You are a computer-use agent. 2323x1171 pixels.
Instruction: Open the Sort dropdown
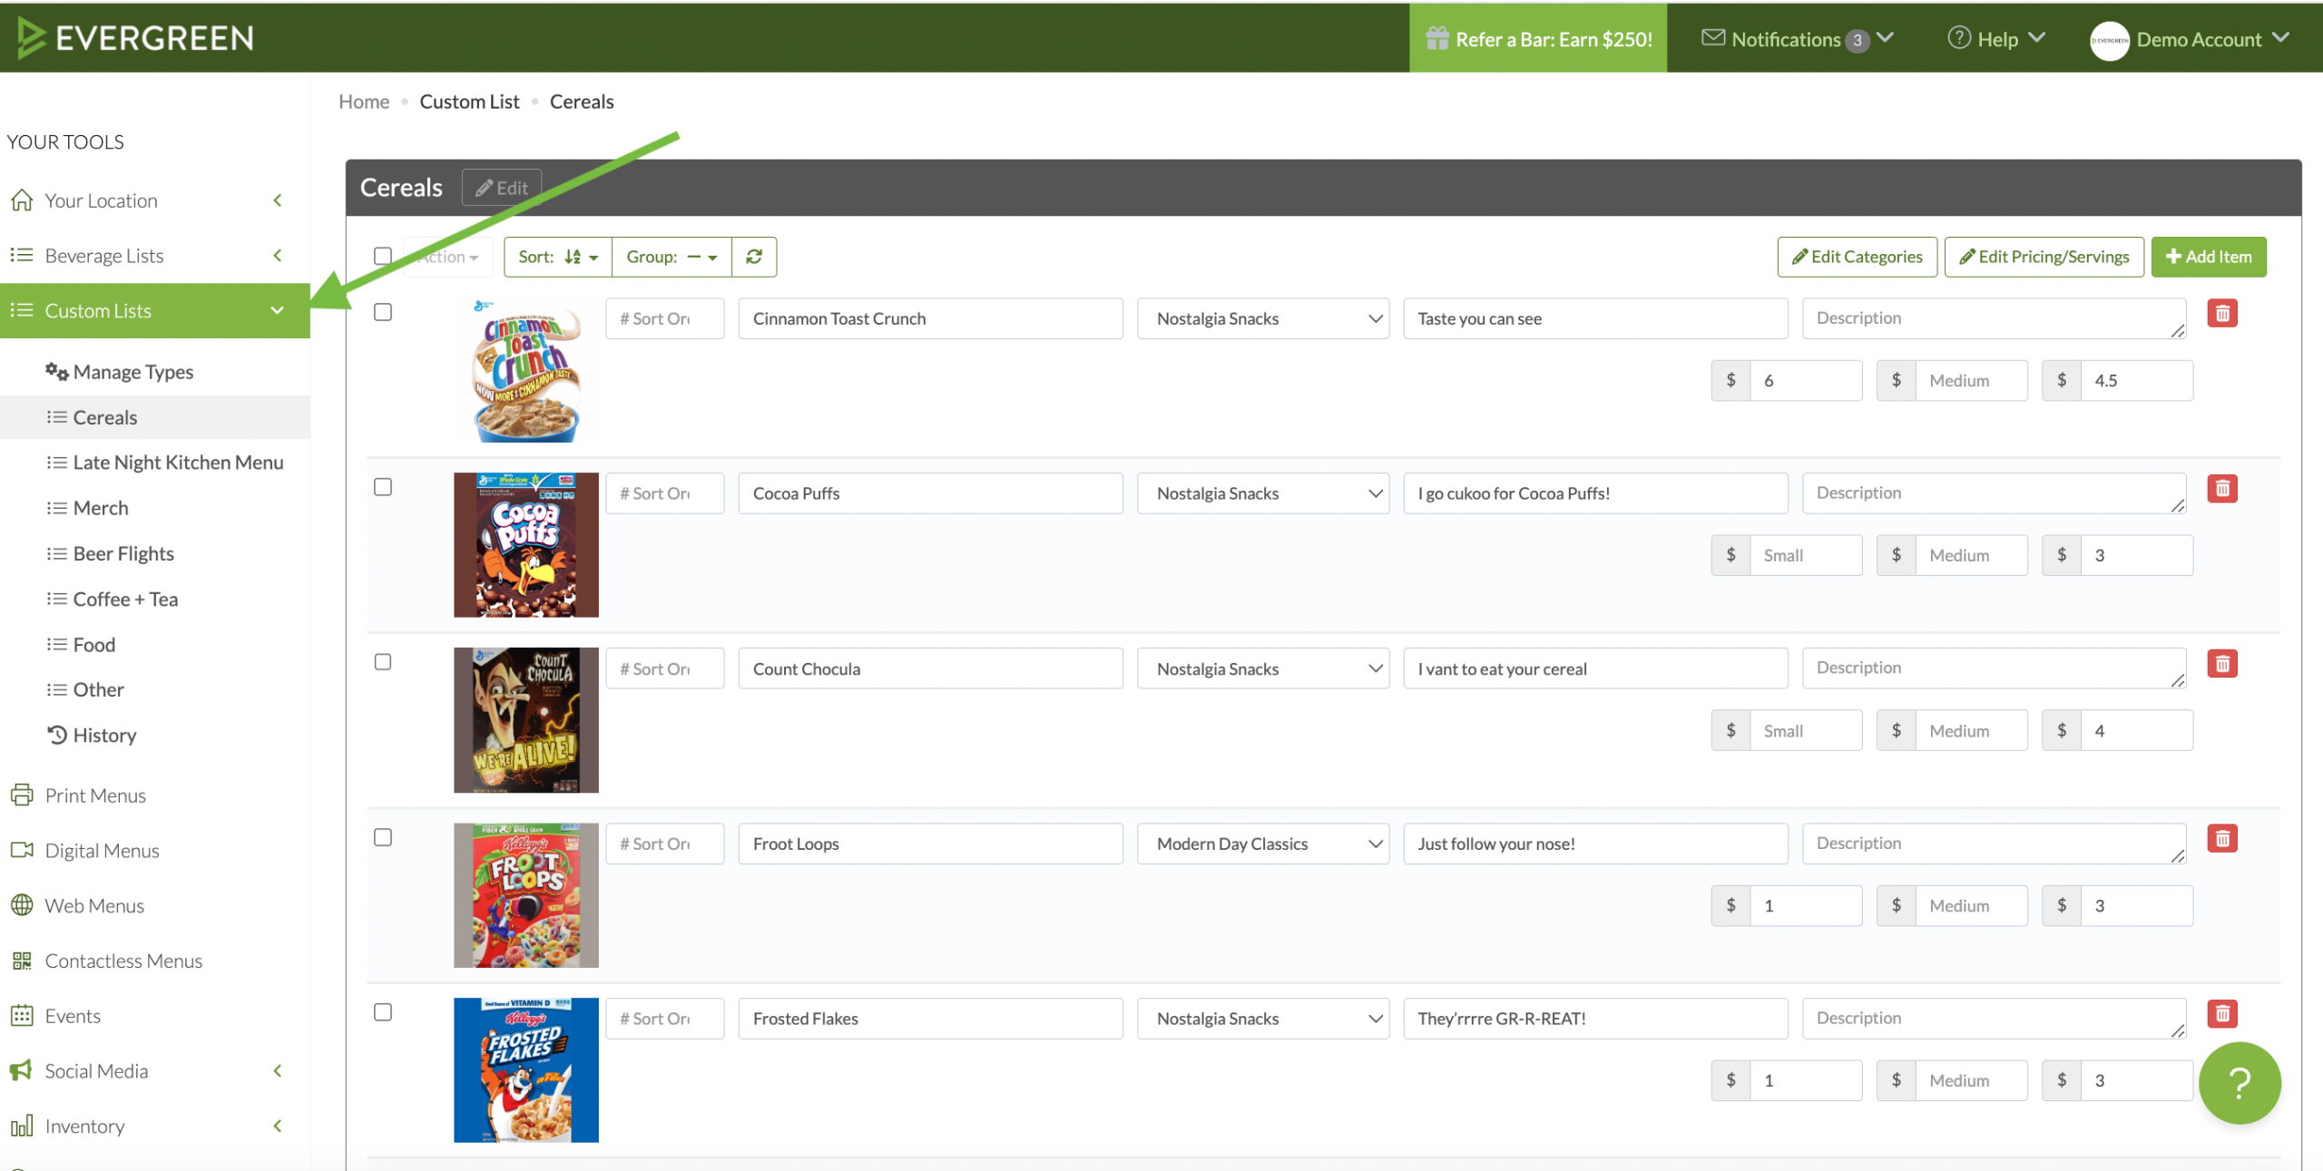(557, 257)
